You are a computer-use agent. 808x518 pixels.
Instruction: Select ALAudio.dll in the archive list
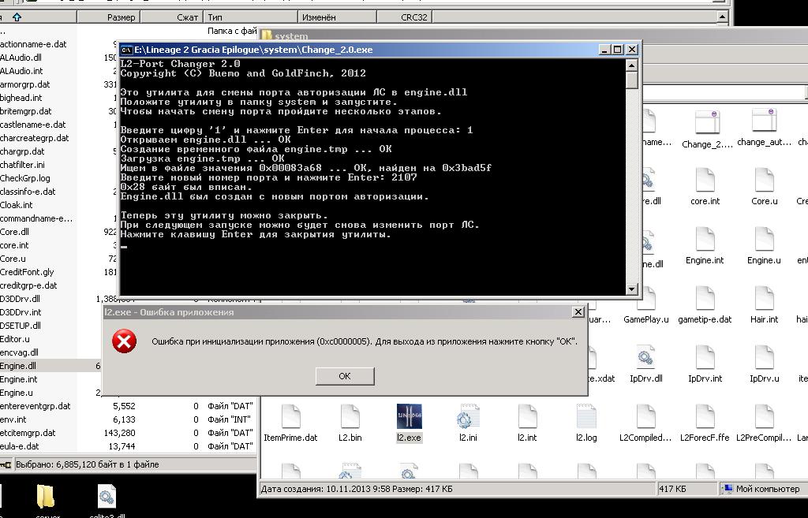(x=21, y=58)
